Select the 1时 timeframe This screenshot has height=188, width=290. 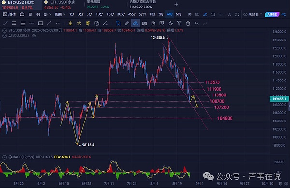tap(152, 14)
